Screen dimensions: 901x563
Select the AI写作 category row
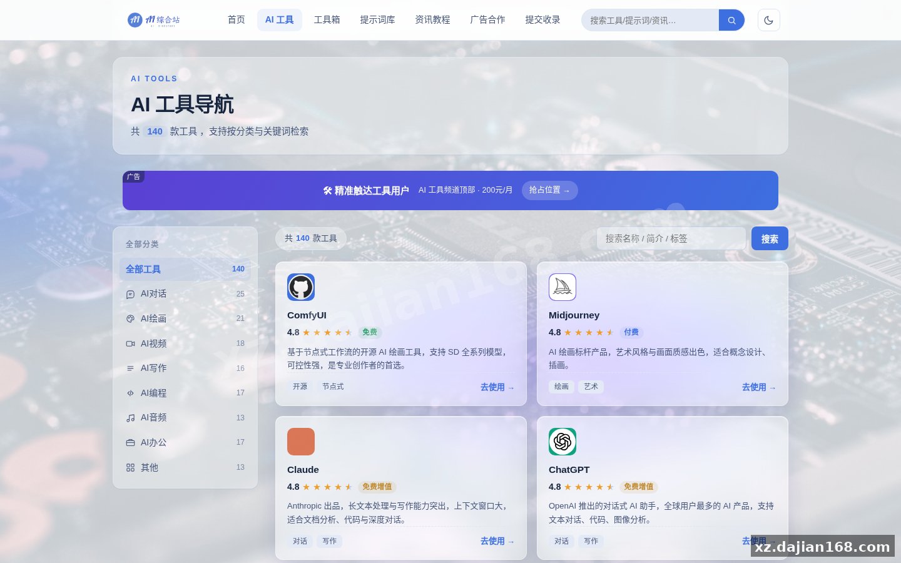click(185, 368)
